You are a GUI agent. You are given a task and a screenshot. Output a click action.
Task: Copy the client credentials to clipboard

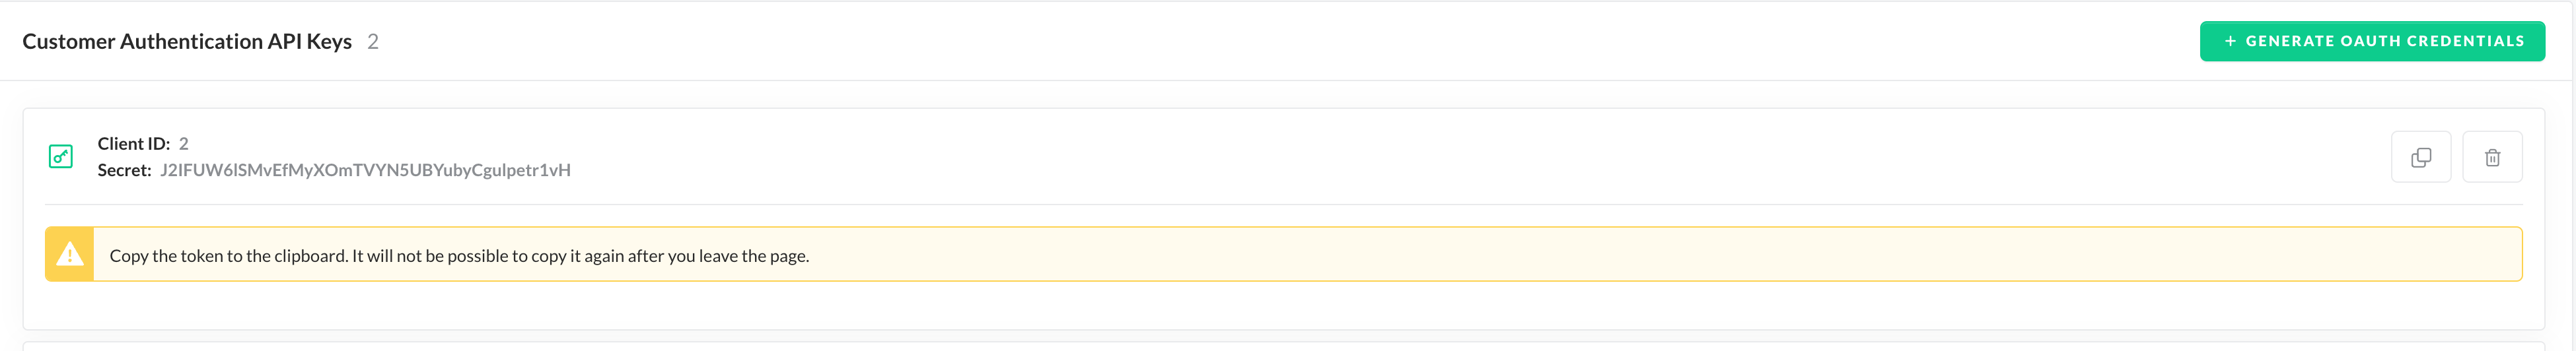coord(2420,157)
